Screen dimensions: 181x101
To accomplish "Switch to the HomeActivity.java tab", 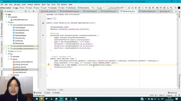I will point(109,11).
